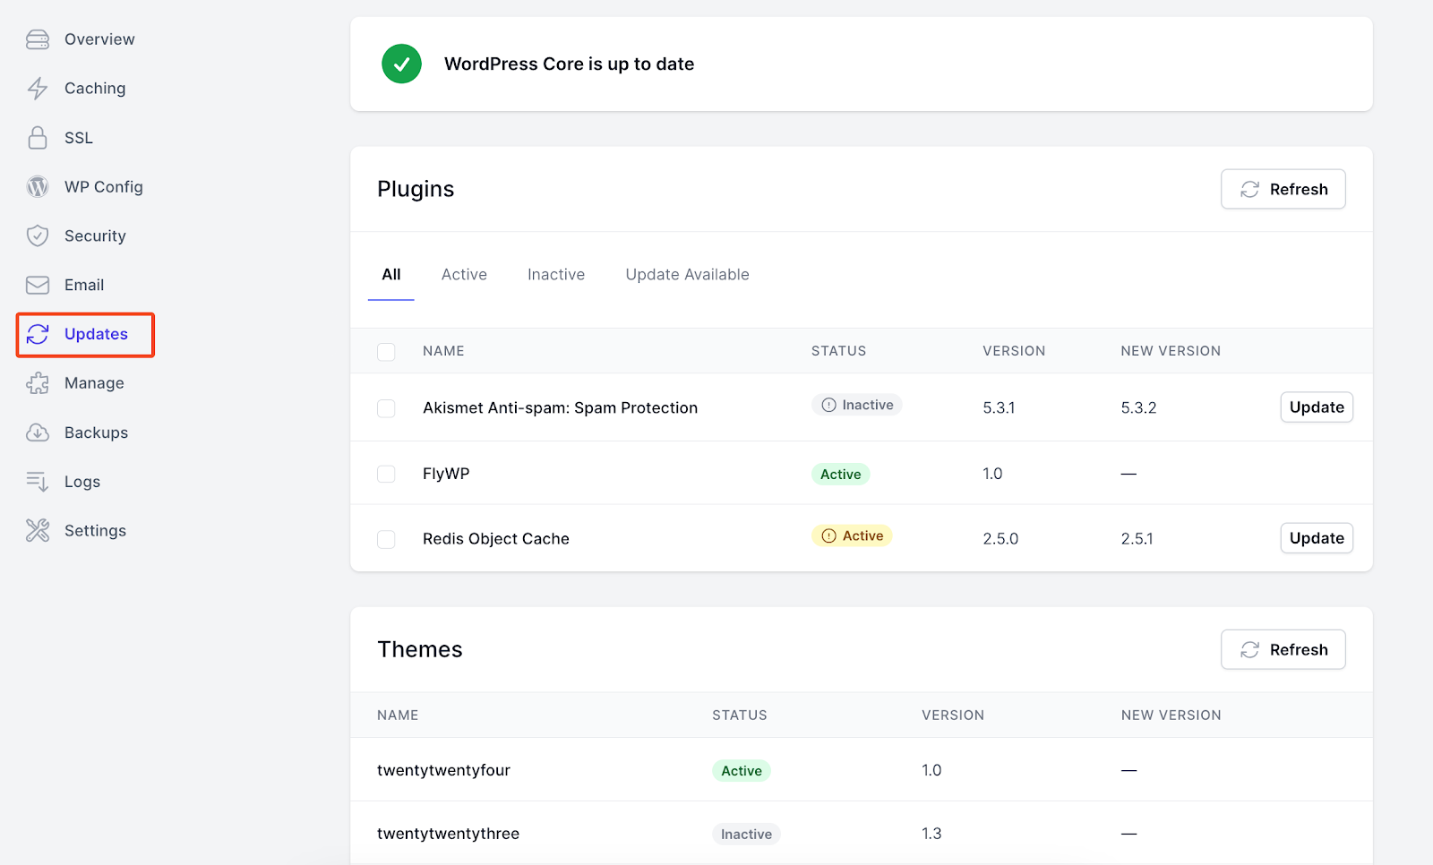Check the Akismet Anti-spam plugin checkbox
1433x865 pixels.
[386, 408]
